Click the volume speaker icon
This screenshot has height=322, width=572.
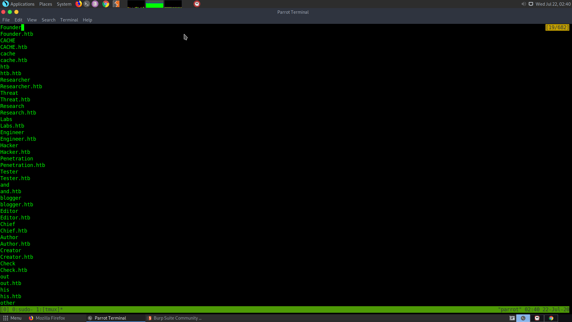pyautogui.click(x=523, y=4)
